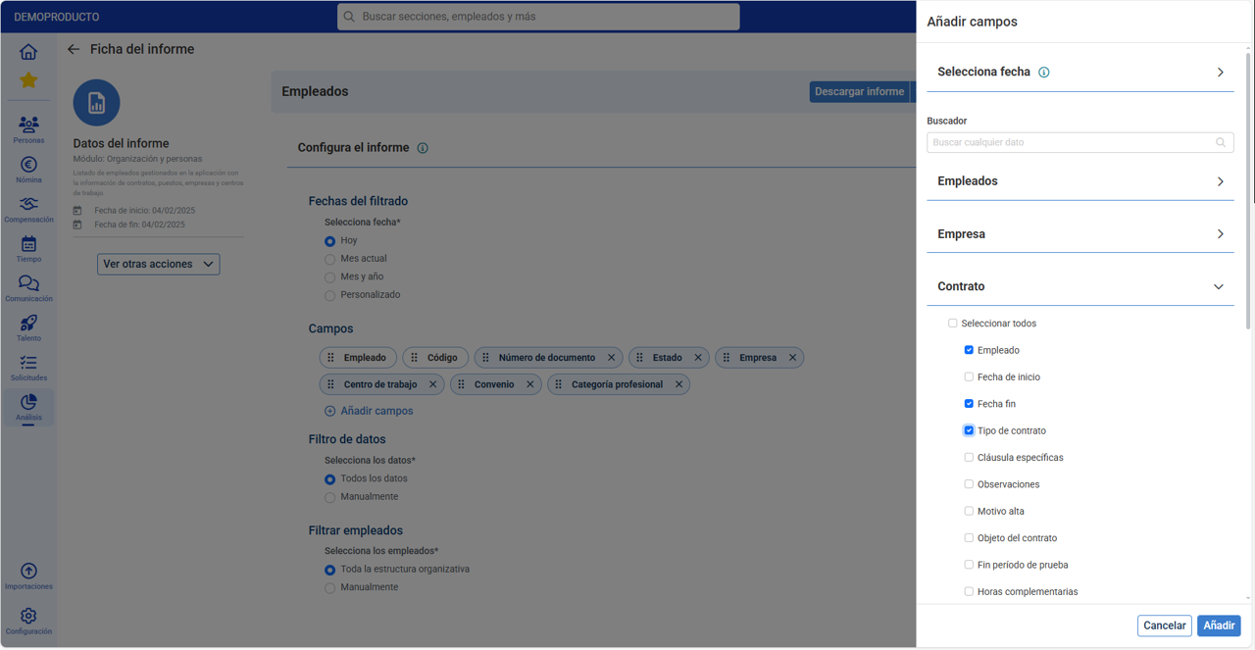
Task: Select the Mes y año option
Action: coord(329,277)
